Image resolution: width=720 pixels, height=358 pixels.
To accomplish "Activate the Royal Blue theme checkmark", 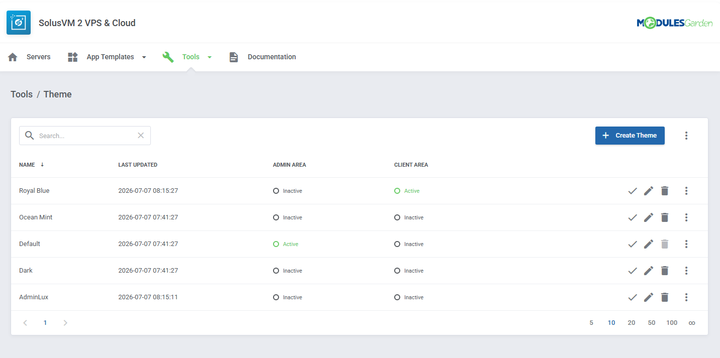I will click(633, 191).
